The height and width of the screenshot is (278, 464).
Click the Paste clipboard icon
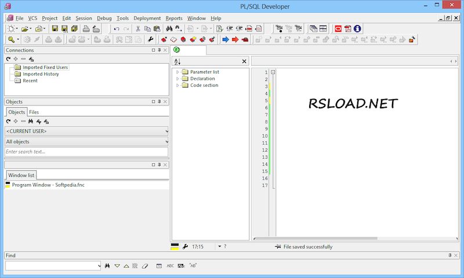tap(157, 28)
